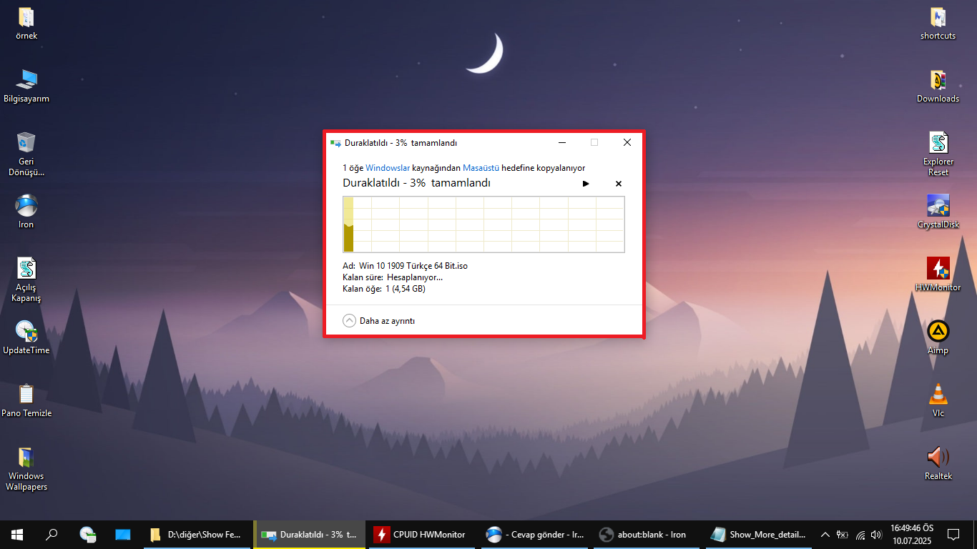Collapse details via Daha az ayrıntı
Viewport: 977px width, 549px height.
pos(379,321)
